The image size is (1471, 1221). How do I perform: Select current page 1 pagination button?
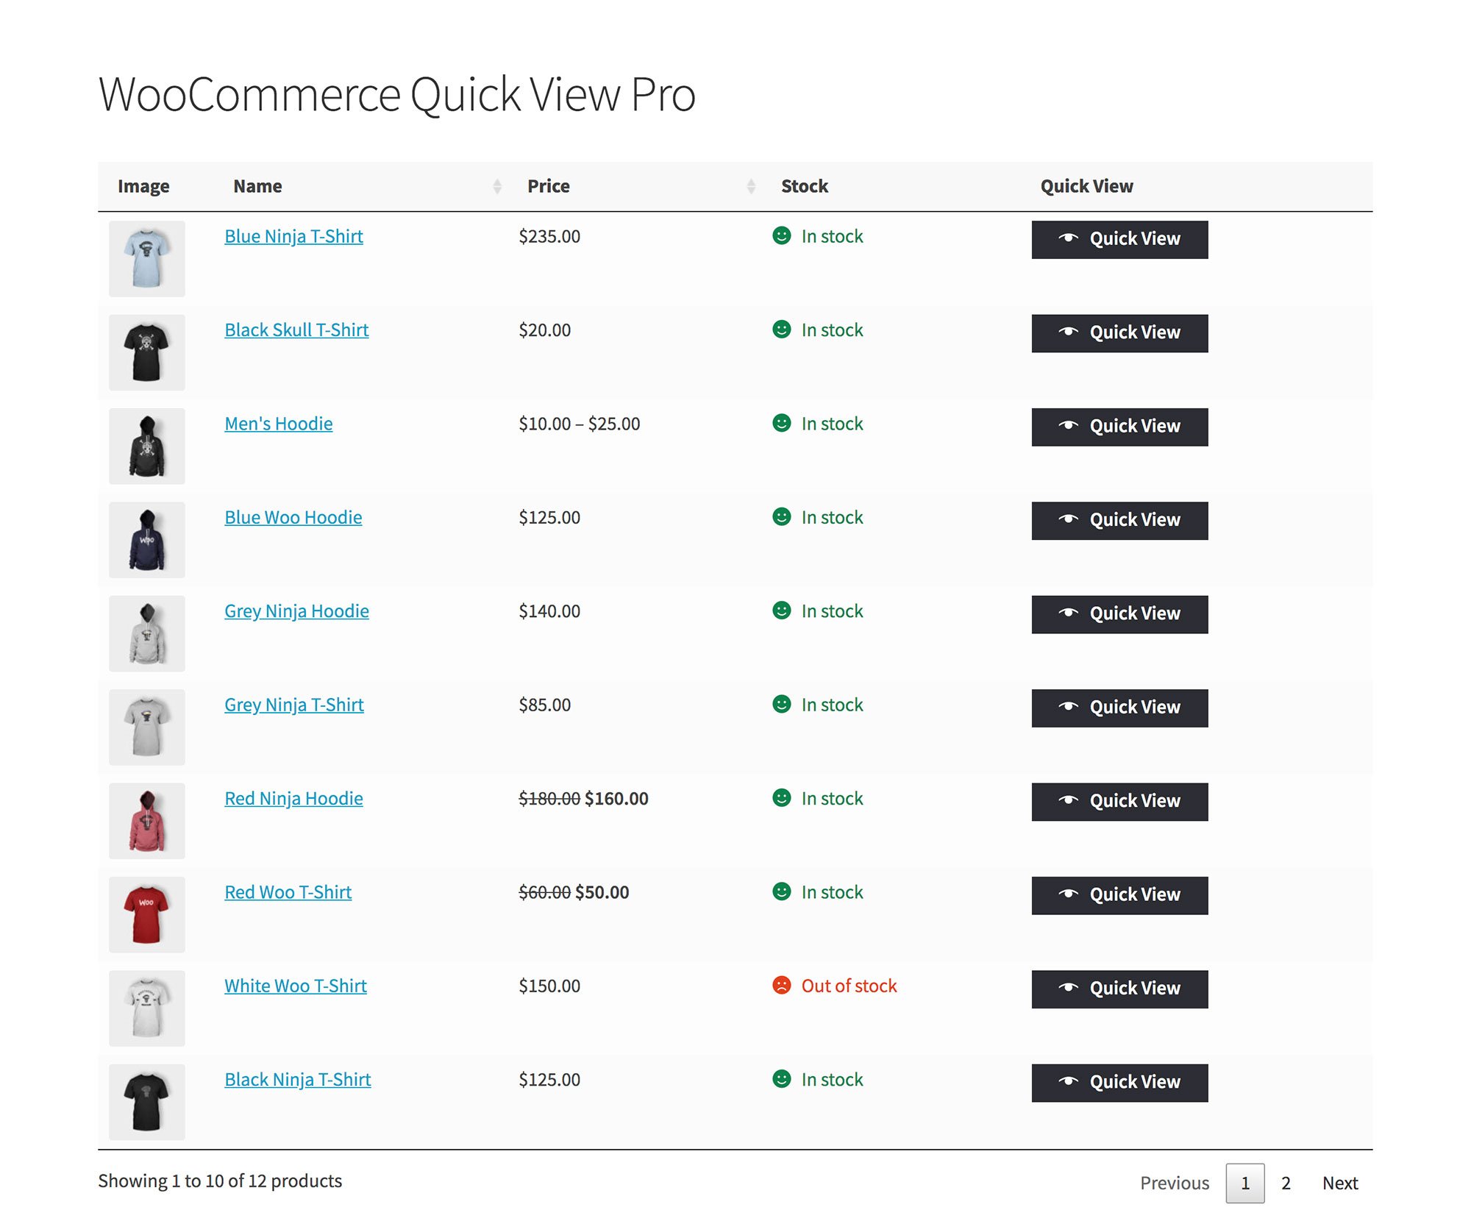click(1244, 1183)
